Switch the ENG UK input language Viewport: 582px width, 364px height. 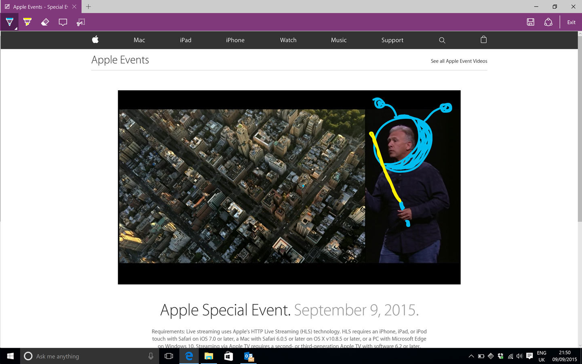pos(542,356)
